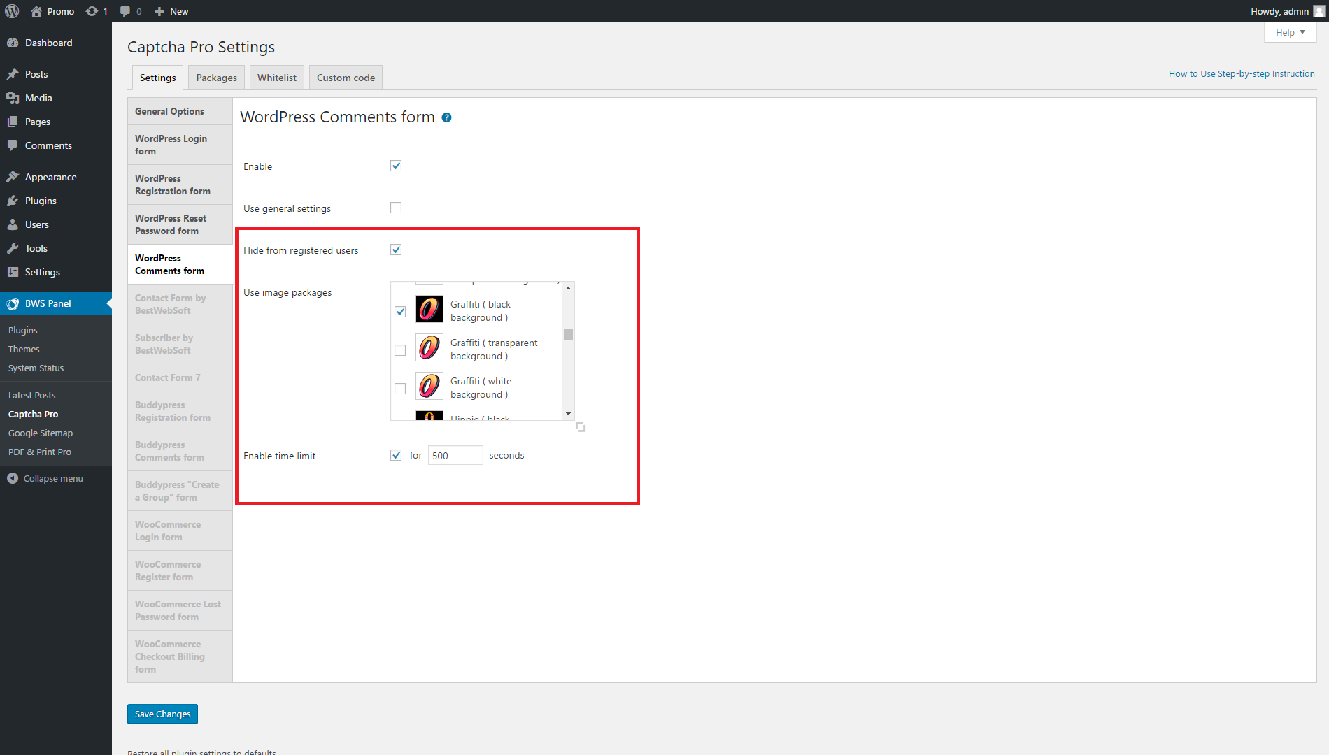The width and height of the screenshot is (1329, 755).
Task: Switch to the Whitelist tab
Action: [277, 78]
